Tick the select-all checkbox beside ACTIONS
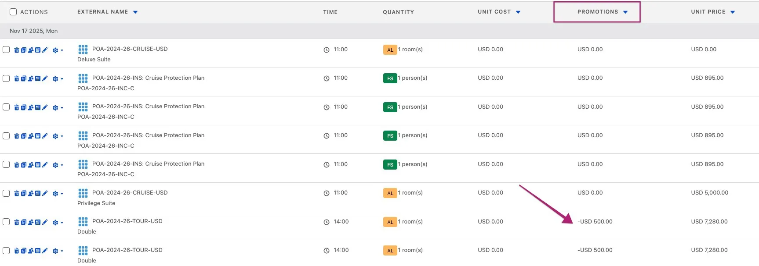The height and width of the screenshot is (266, 759). pos(13,12)
